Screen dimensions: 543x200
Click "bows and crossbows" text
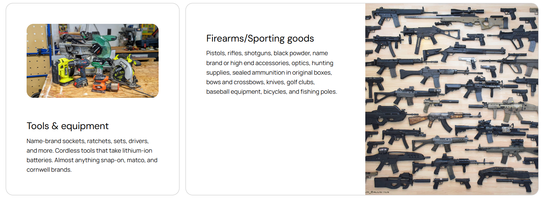[234, 82]
